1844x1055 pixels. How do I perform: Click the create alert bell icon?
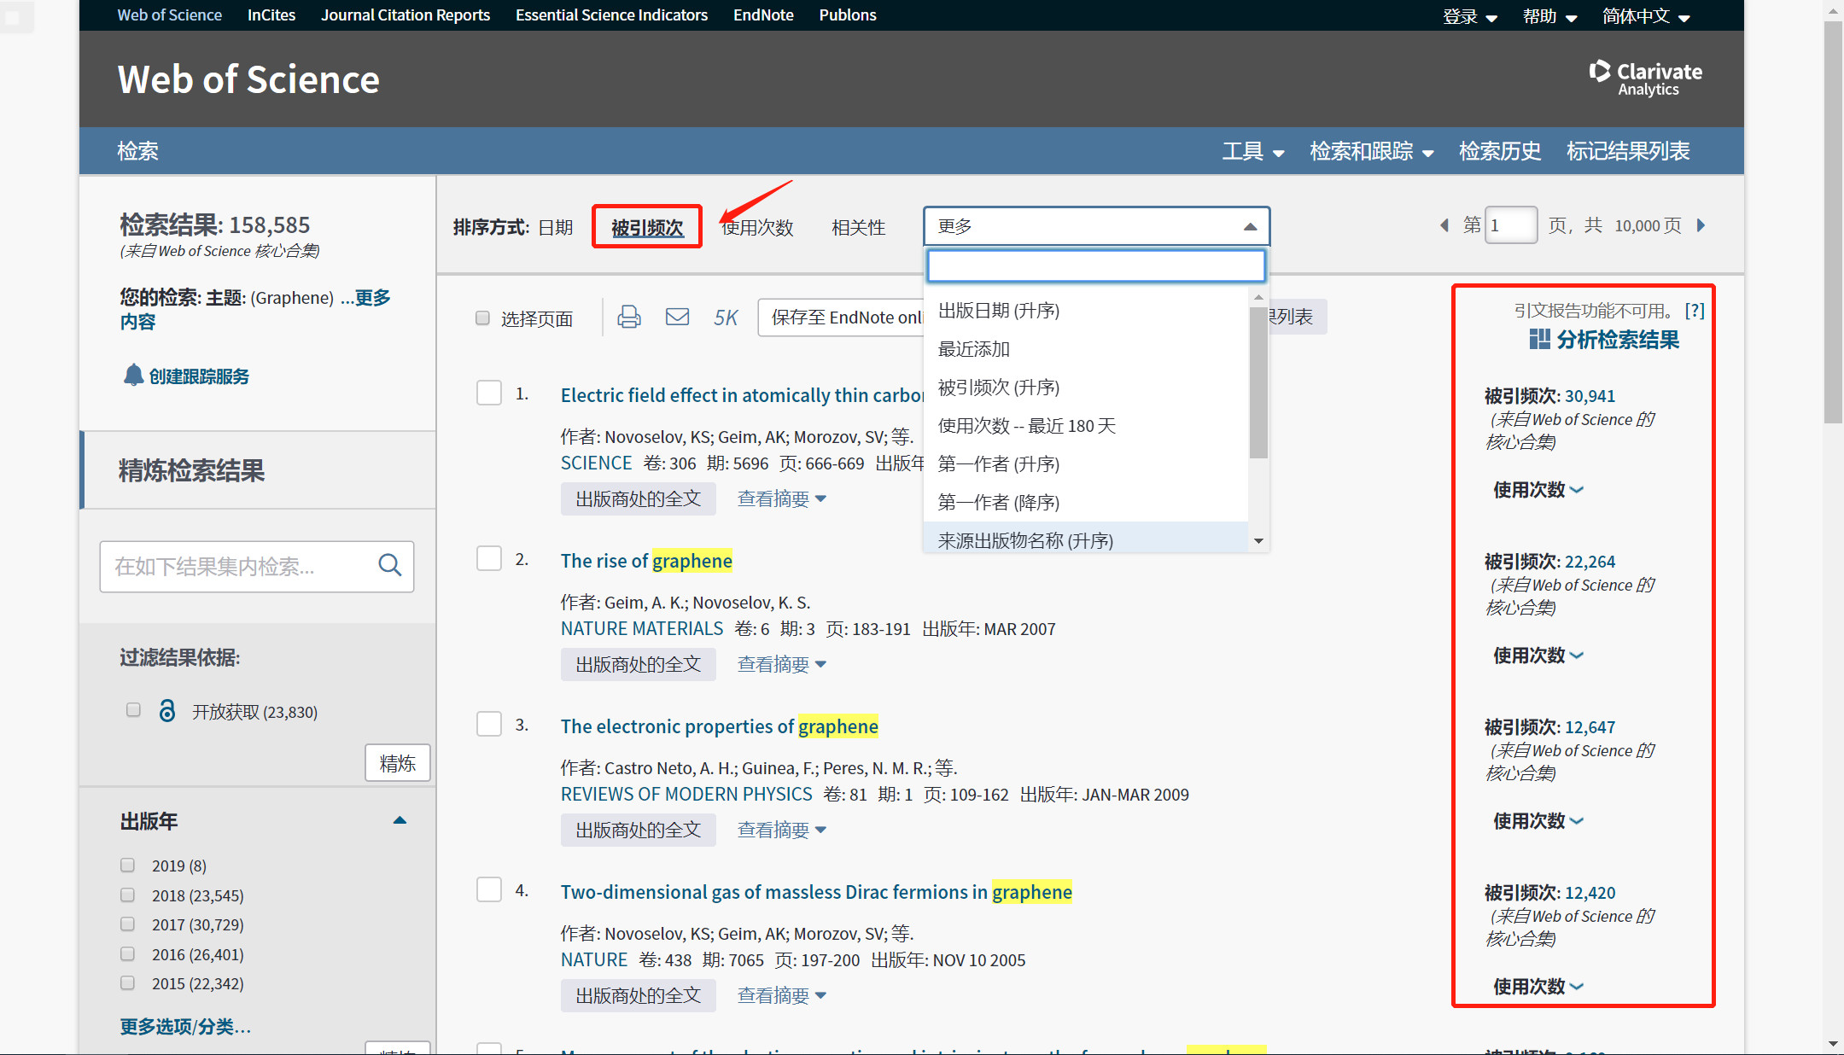pos(133,376)
